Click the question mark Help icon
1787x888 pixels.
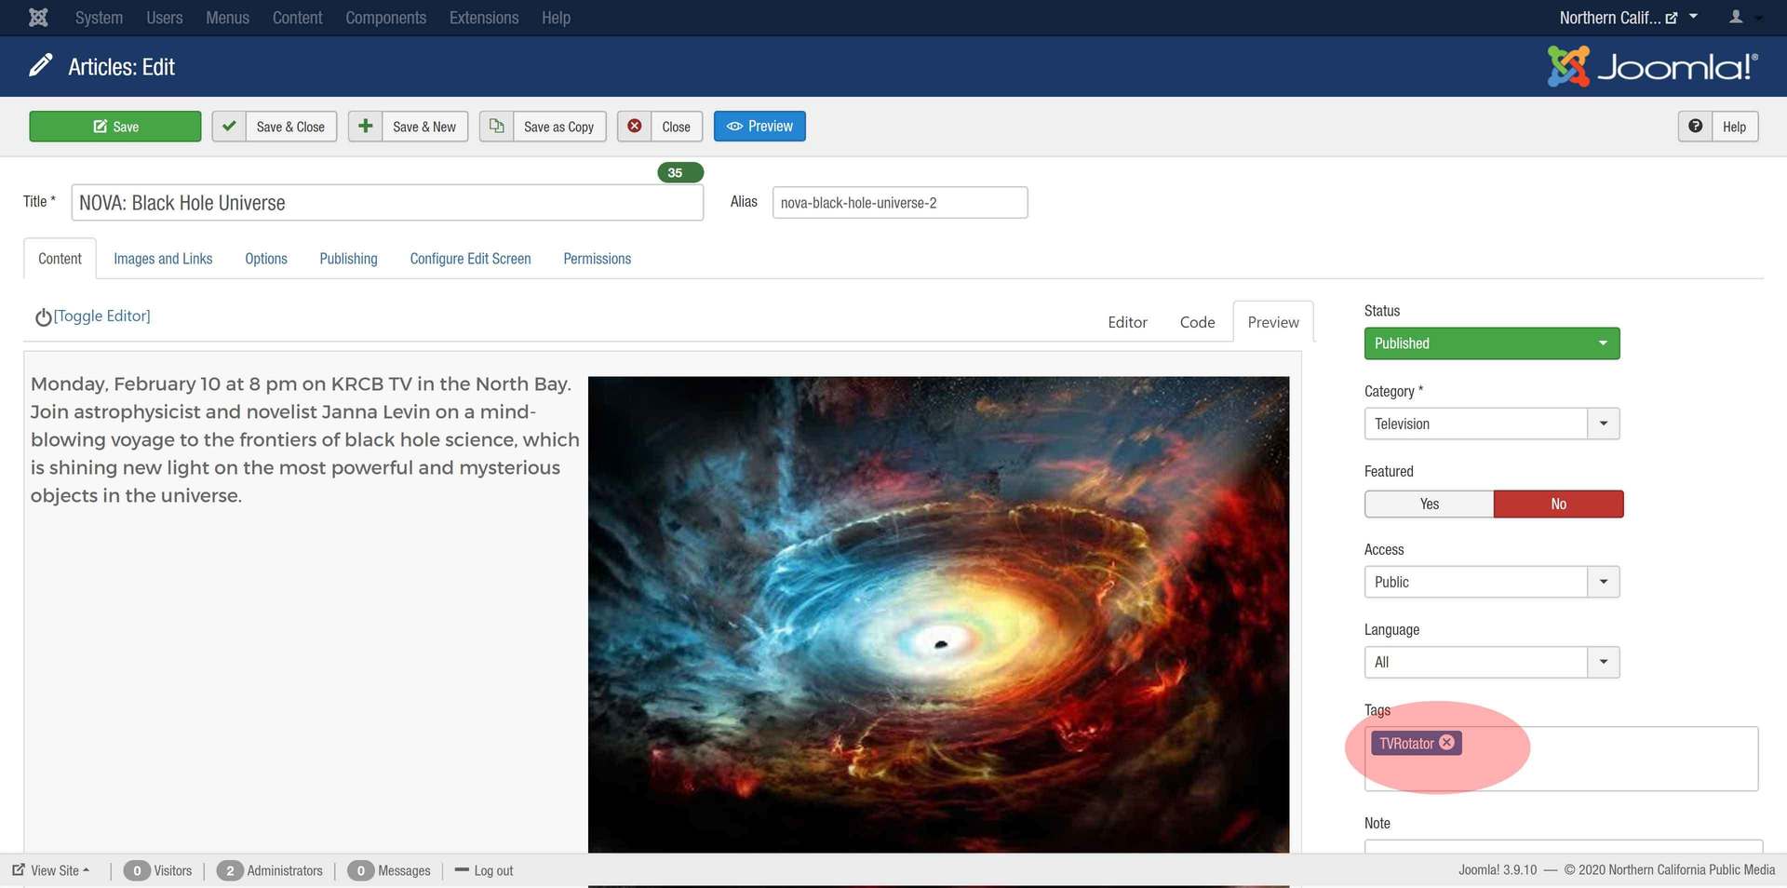click(x=1696, y=127)
